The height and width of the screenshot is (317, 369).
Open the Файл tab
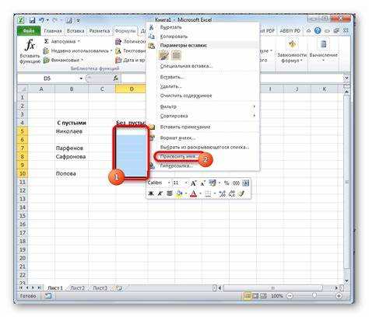(x=29, y=31)
